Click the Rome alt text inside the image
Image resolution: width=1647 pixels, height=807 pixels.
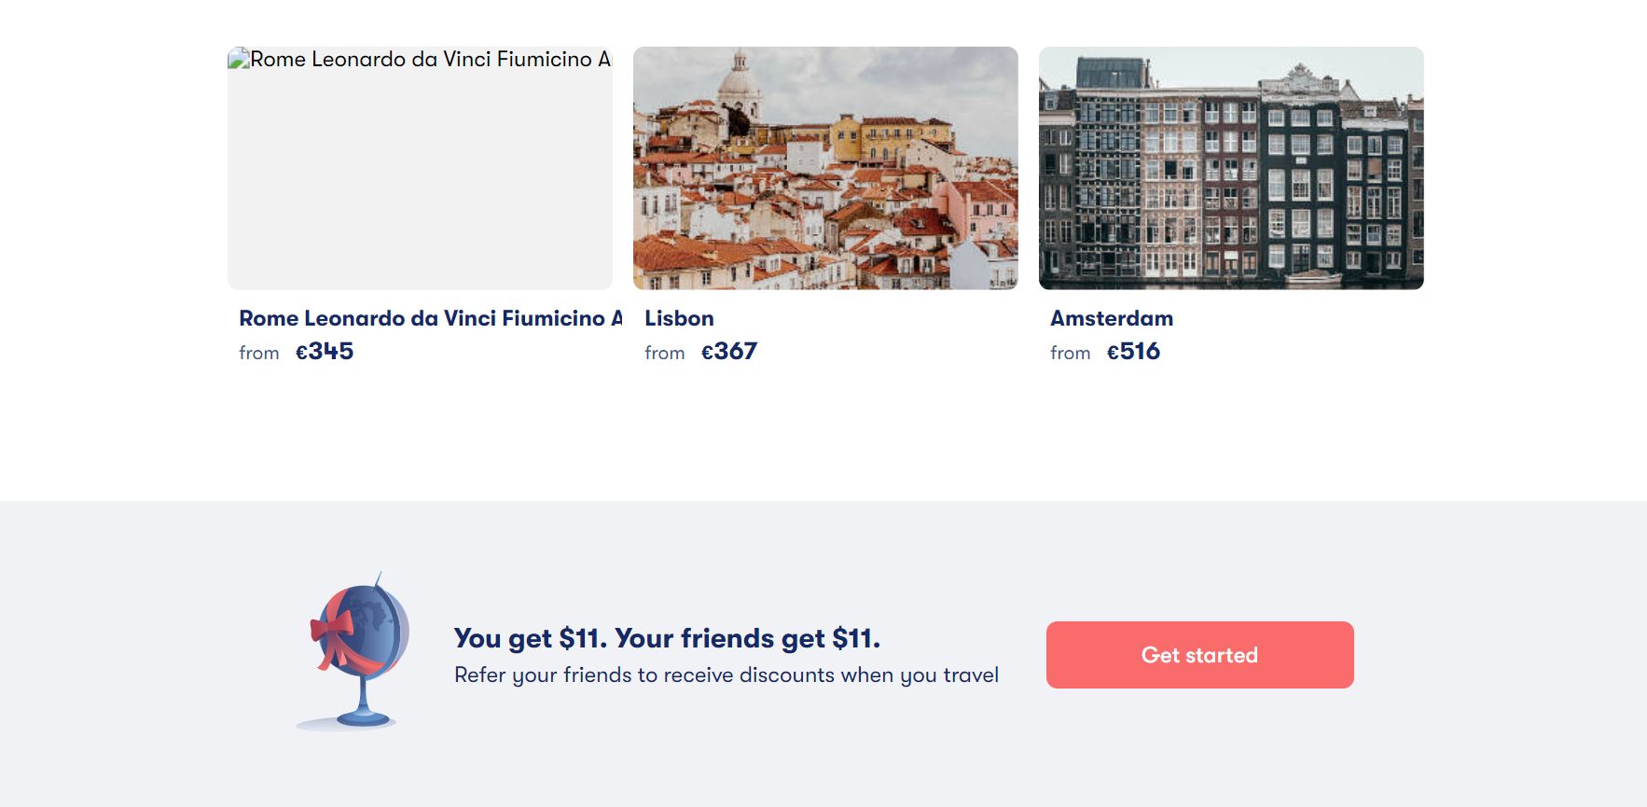coord(430,60)
